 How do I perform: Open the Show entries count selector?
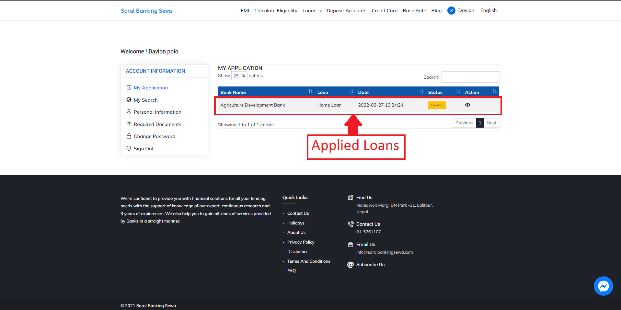239,76
